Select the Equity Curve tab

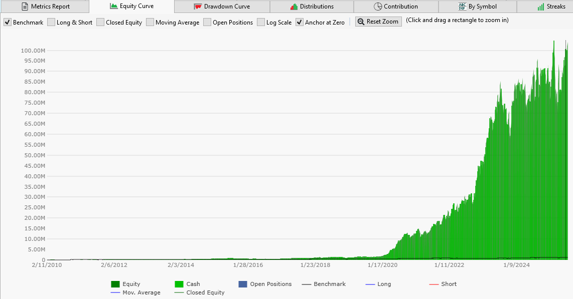(x=132, y=6)
